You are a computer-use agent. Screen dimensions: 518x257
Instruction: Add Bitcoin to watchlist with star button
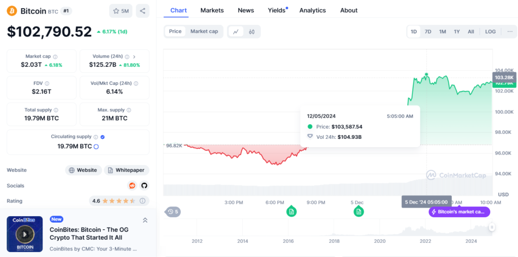pyautogui.click(x=121, y=11)
